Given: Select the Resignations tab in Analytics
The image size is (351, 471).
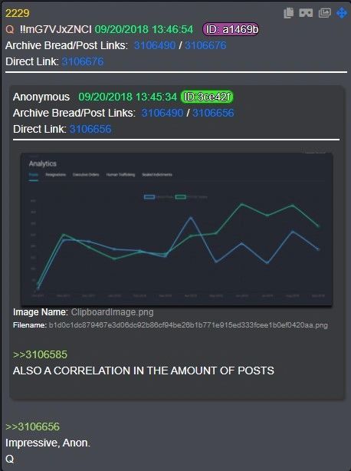Looking at the screenshot, I should click(55, 175).
